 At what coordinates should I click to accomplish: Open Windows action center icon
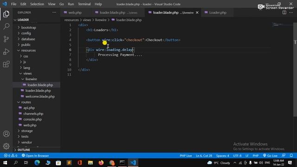click(x=290, y=163)
